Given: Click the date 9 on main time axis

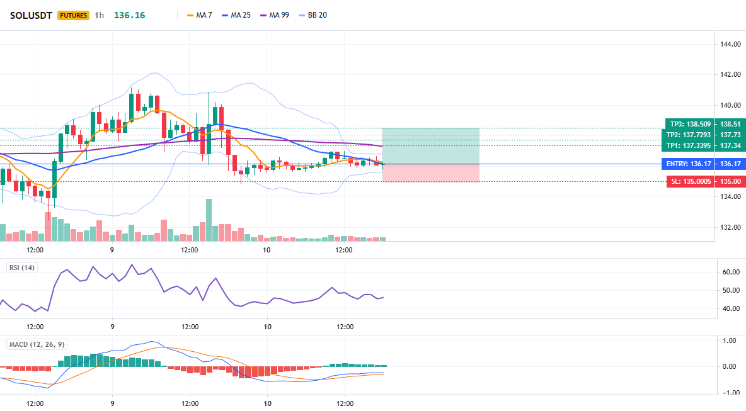Looking at the screenshot, I should tap(112, 250).
